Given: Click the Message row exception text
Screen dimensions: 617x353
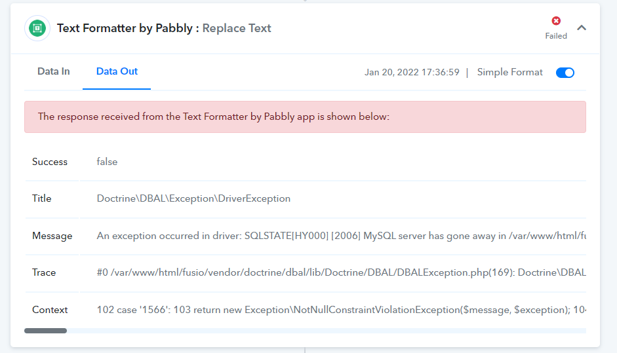Looking at the screenshot, I should point(341,236).
